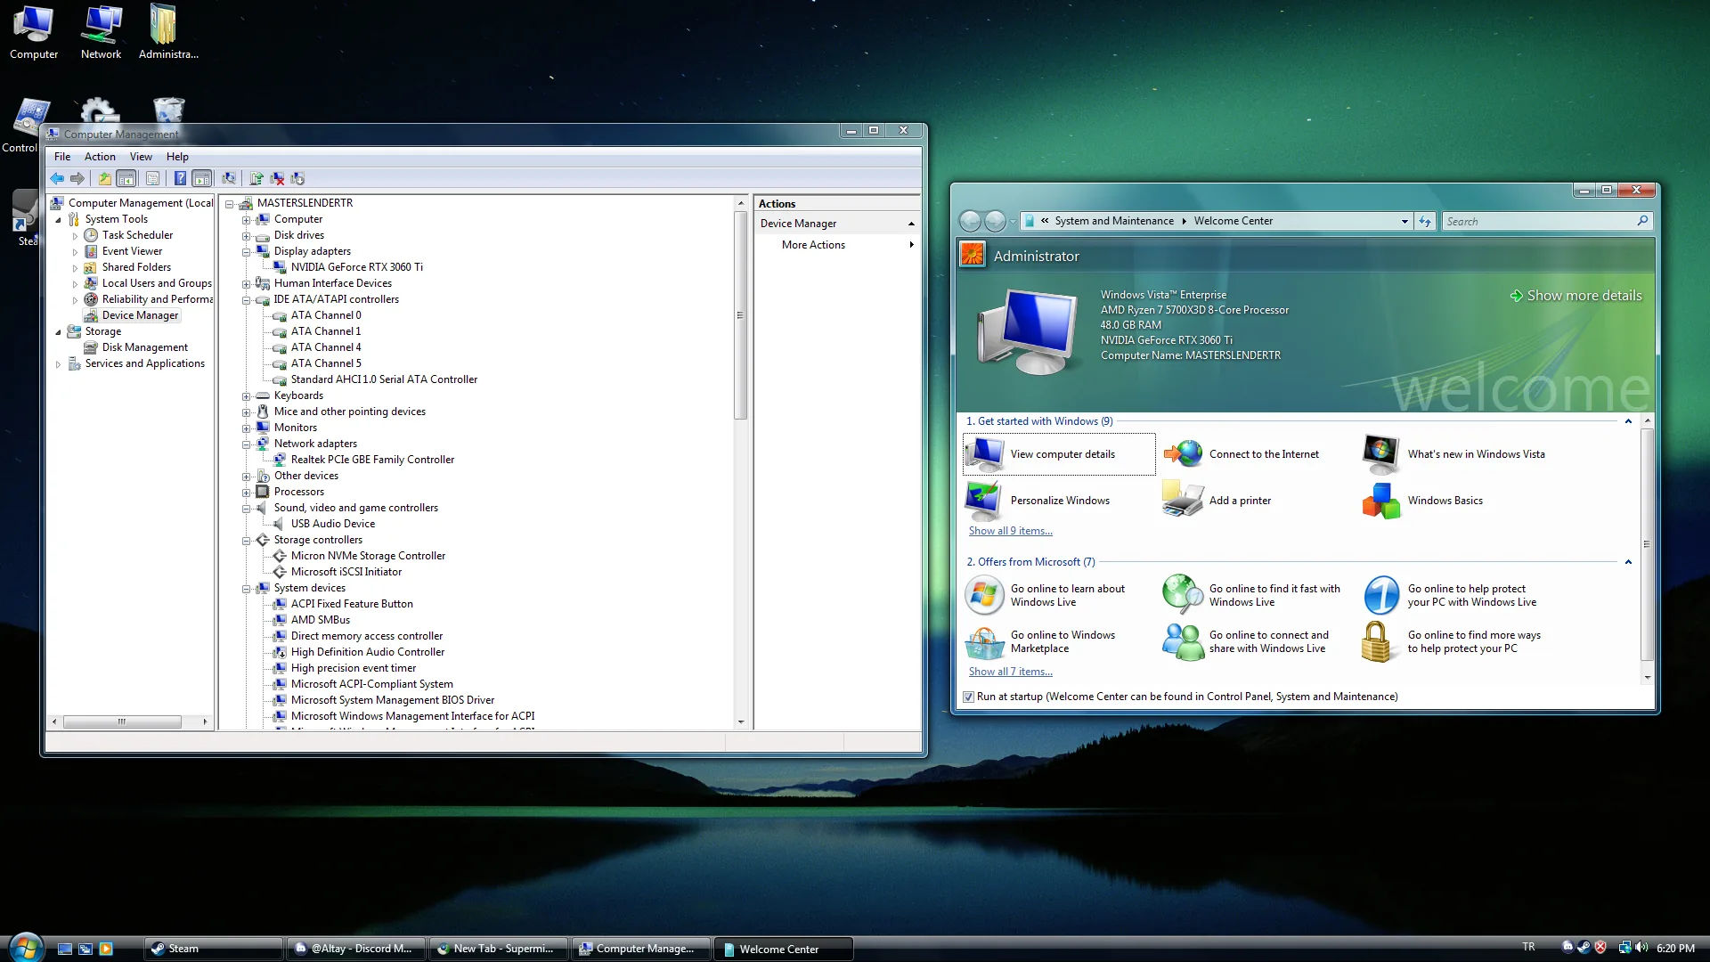Click the Uninstall device toolbar icon with red X
Viewport: 1710px width, 962px height.
click(x=277, y=178)
